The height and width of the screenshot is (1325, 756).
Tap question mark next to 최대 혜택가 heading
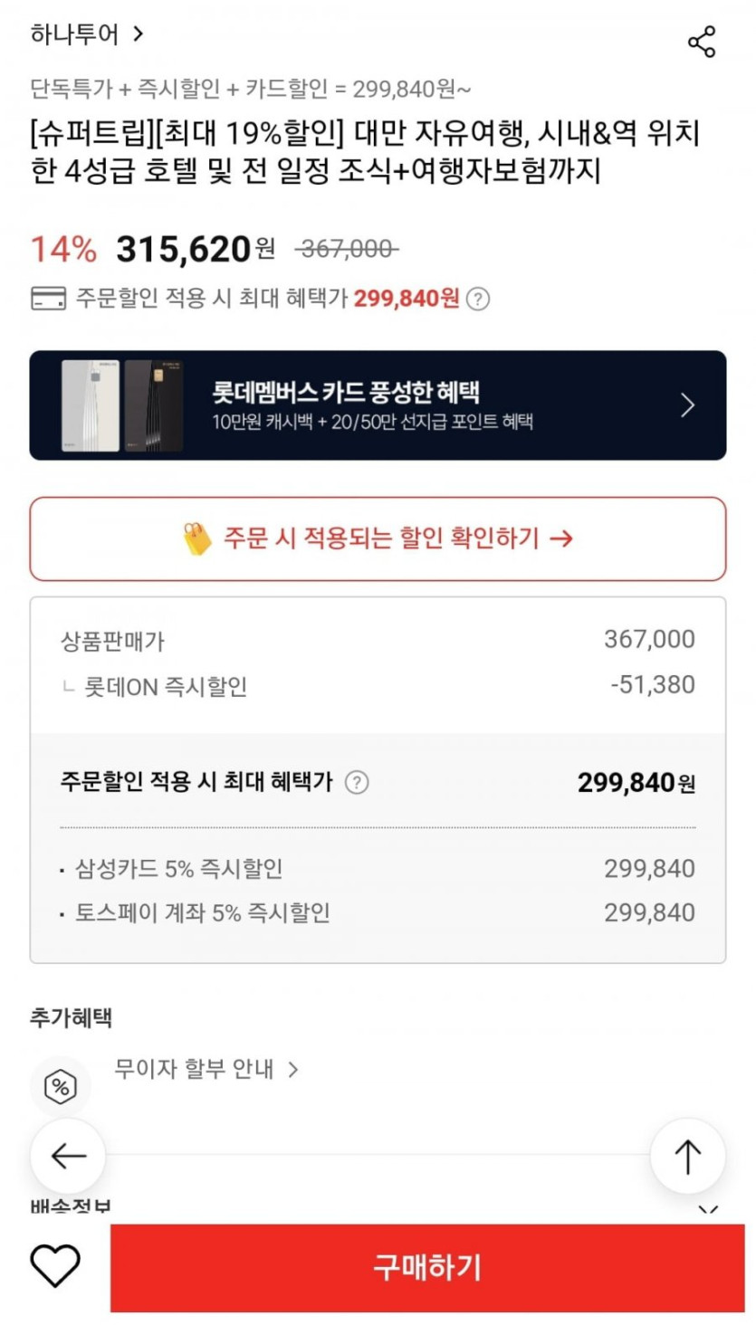(x=358, y=782)
